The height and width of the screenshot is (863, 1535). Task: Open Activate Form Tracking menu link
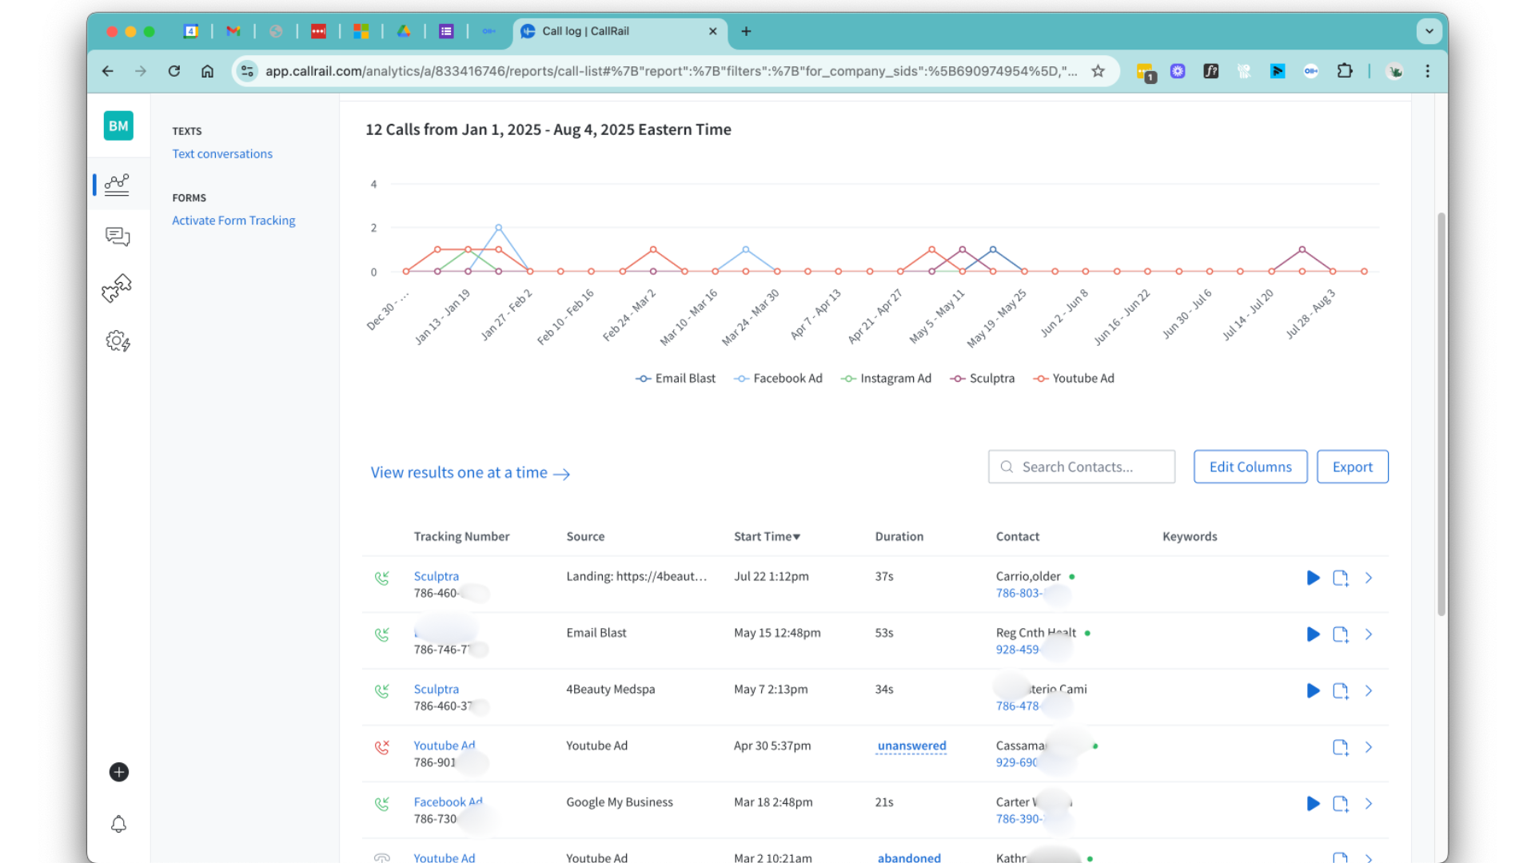[233, 221]
